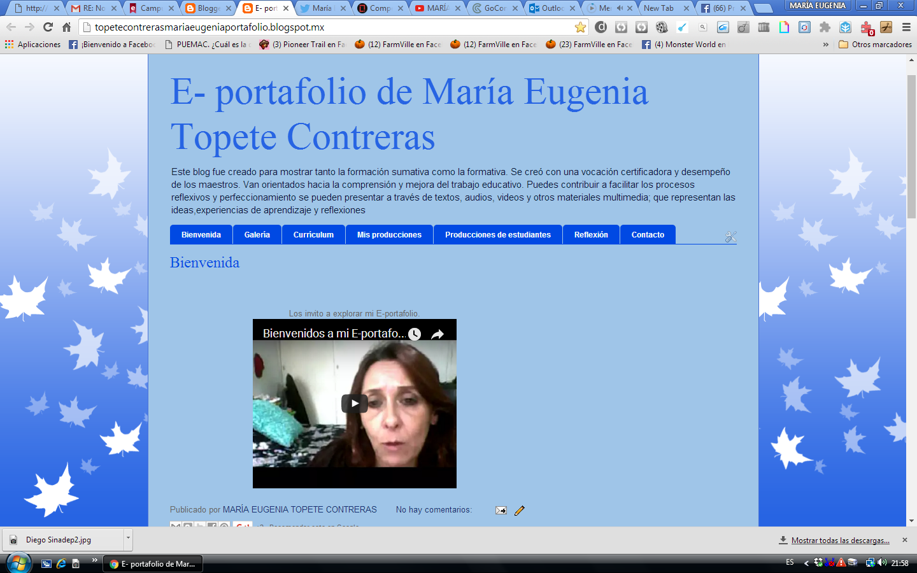Close the downloads bar
The height and width of the screenshot is (573, 917).
tap(904, 540)
